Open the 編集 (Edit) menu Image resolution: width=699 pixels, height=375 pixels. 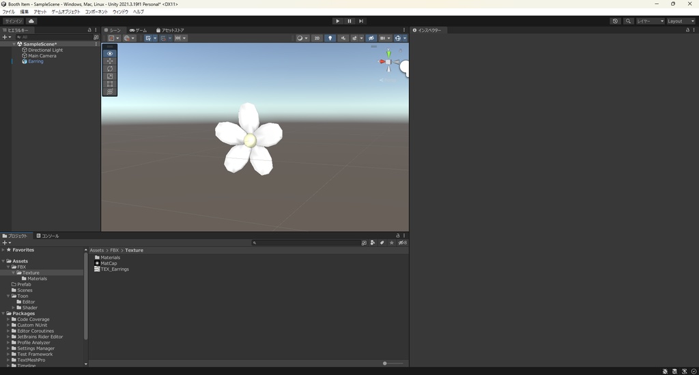[x=24, y=12]
